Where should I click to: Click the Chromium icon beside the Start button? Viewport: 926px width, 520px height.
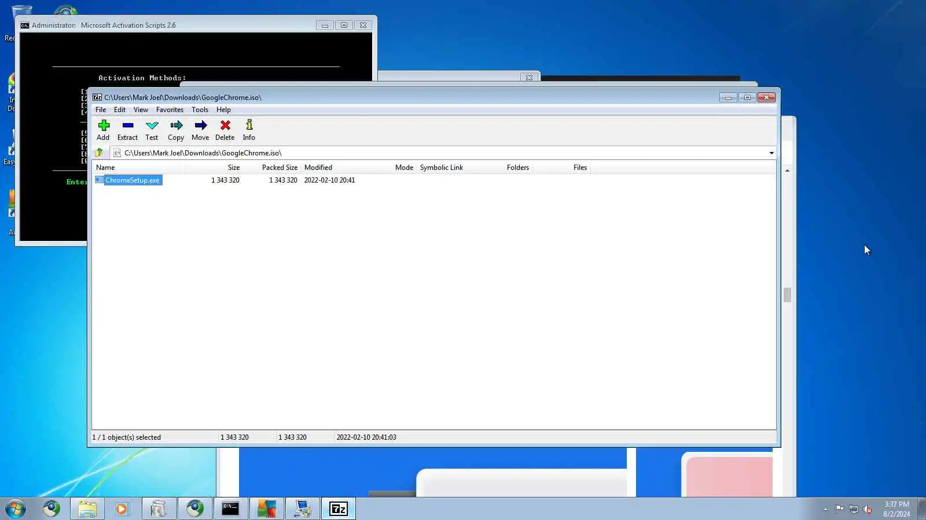coord(52,508)
